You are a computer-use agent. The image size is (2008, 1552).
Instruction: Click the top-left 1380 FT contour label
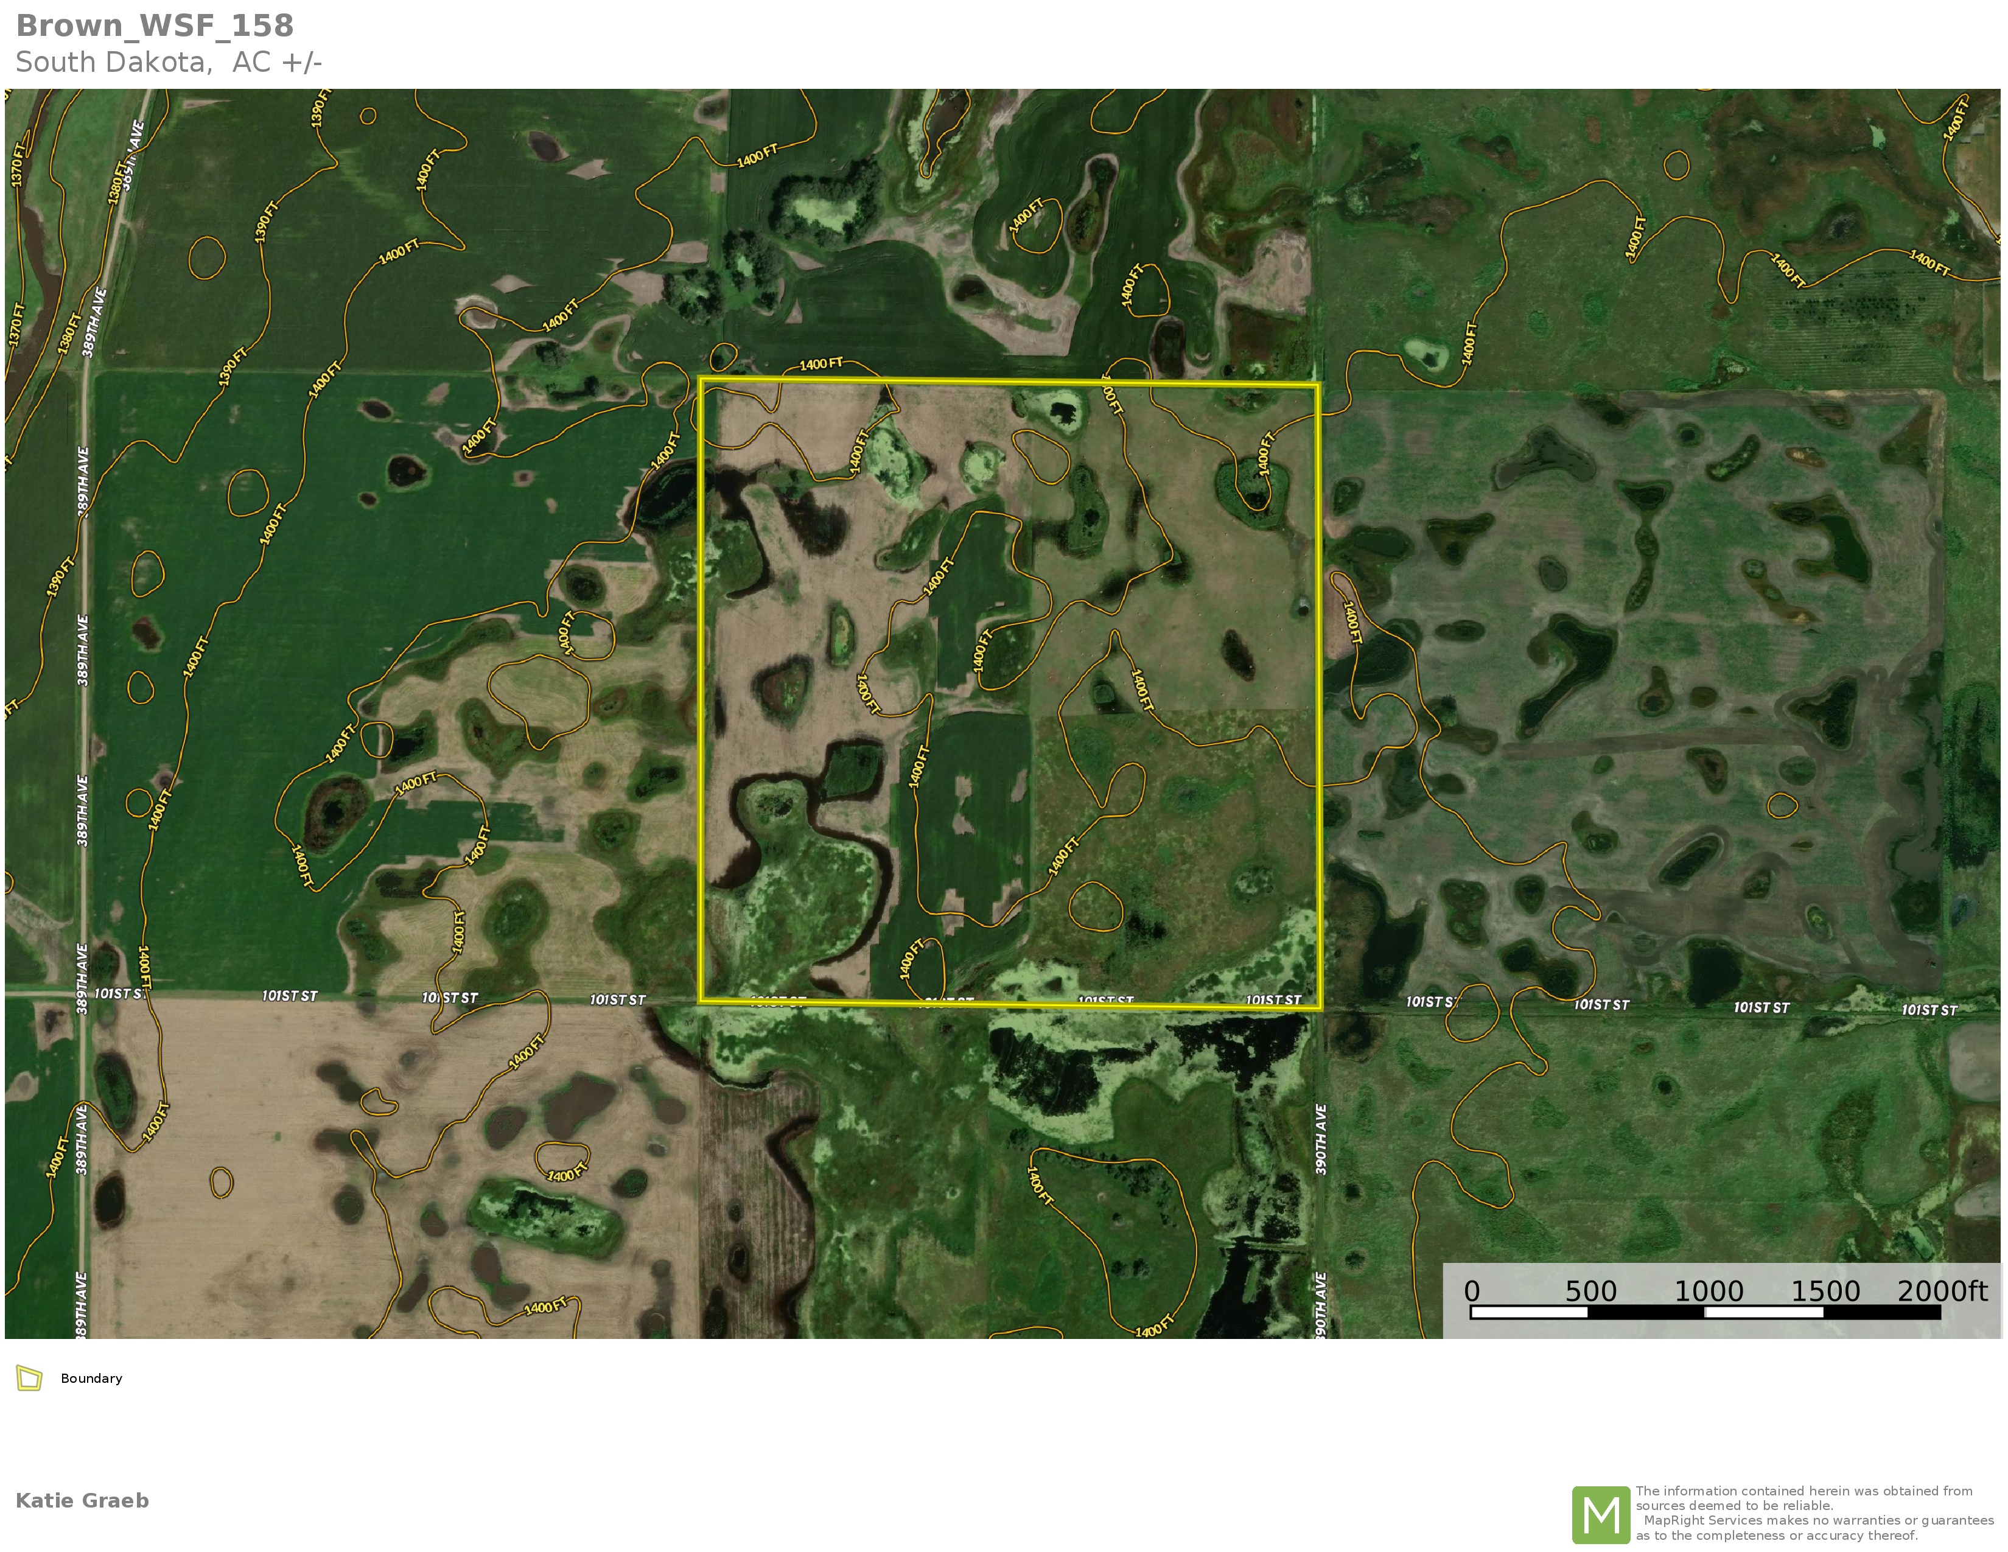click(x=116, y=182)
